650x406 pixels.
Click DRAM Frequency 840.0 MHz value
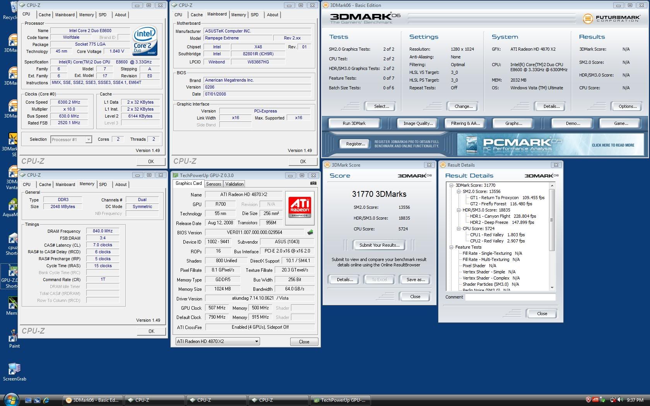[x=103, y=231]
